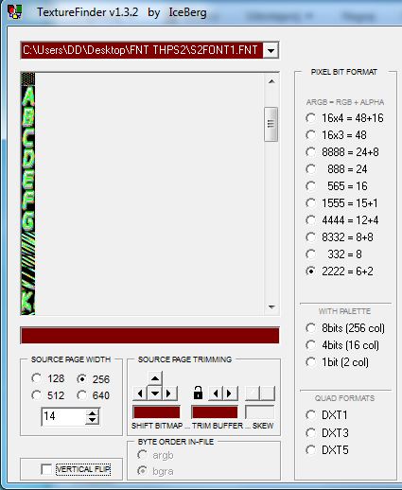Click the left skew button
The image size is (402, 490).
click(x=253, y=394)
